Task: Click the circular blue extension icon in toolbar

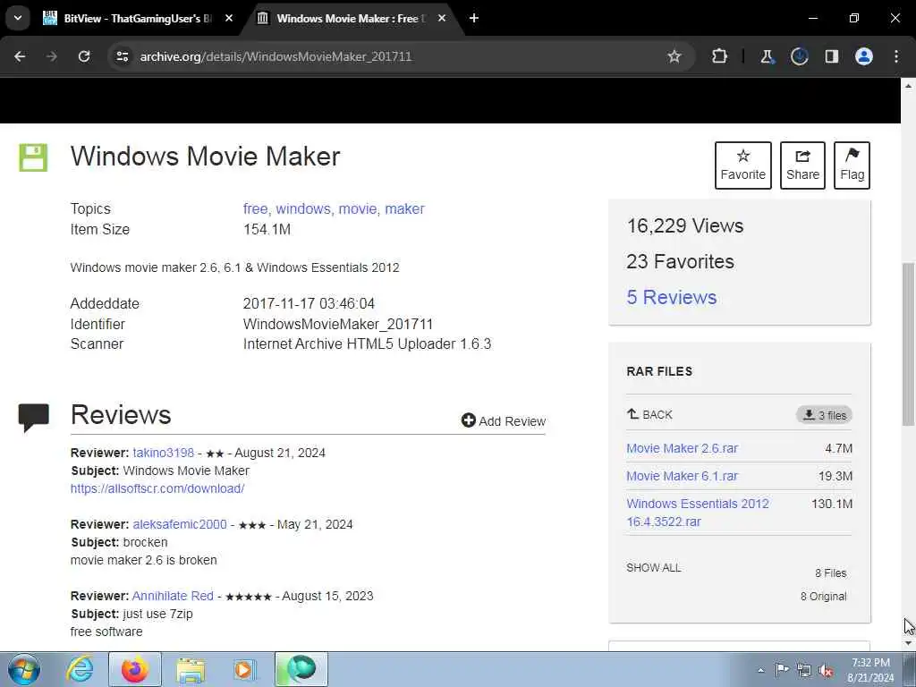Action: (x=799, y=56)
